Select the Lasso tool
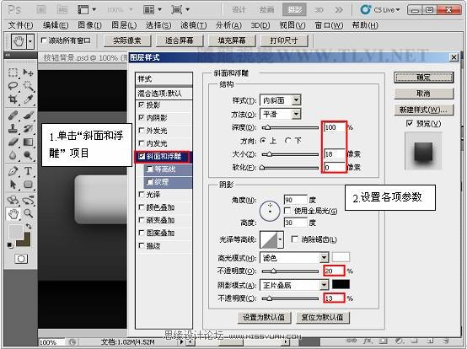This screenshot has height=349, width=467. coord(13,86)
